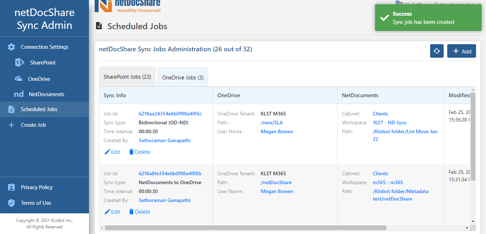Click the Privacy Policy badge icon

coord(11,187)
